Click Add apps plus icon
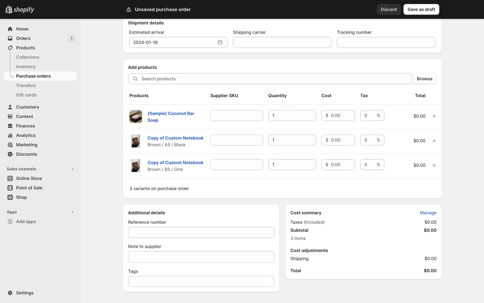This screenshot has width=484, height=303. point(10,221)
